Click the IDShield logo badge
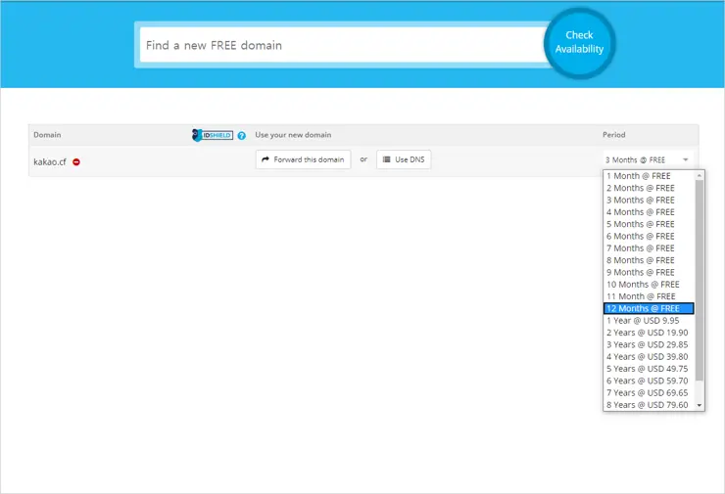725x494 pixels. pos(213,135)
